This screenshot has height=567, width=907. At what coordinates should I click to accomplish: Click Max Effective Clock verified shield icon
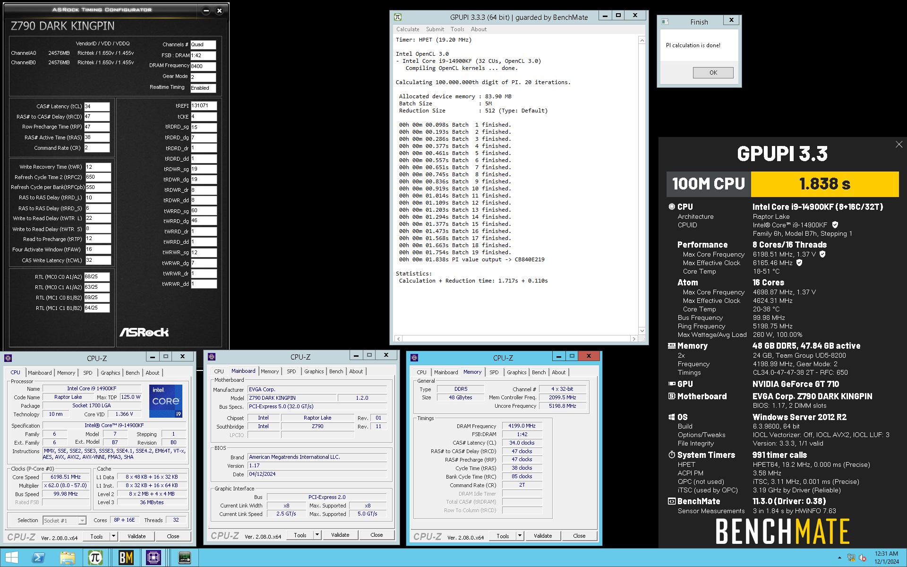(799, 263)
